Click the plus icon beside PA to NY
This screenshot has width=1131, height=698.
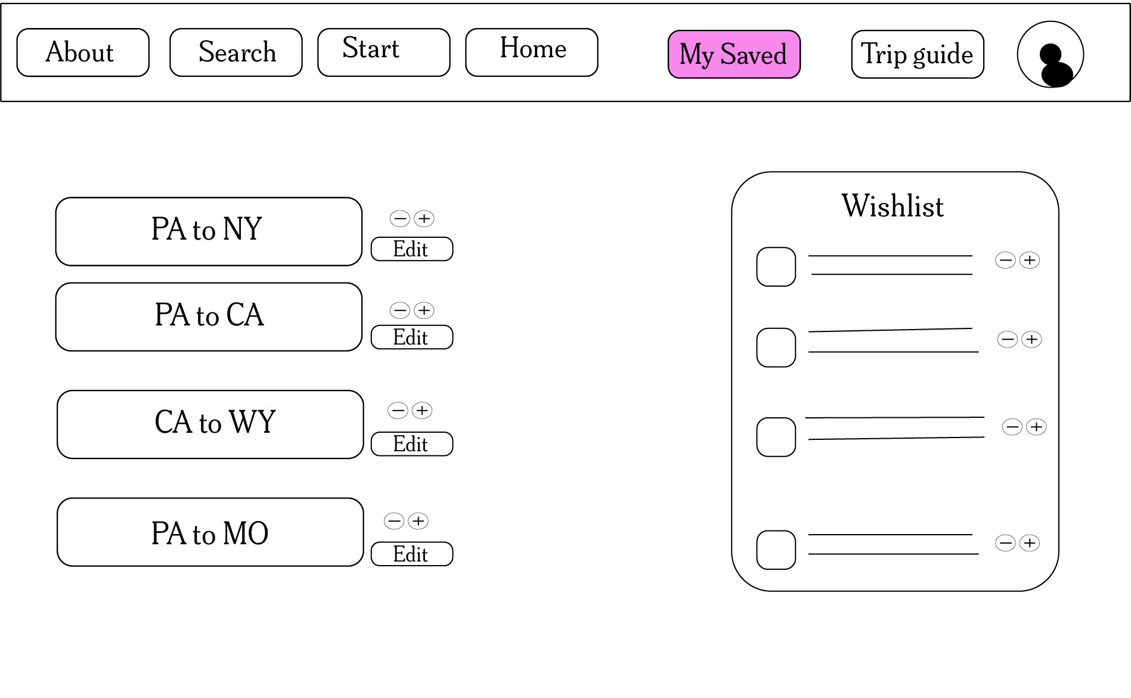pos(424,219)
